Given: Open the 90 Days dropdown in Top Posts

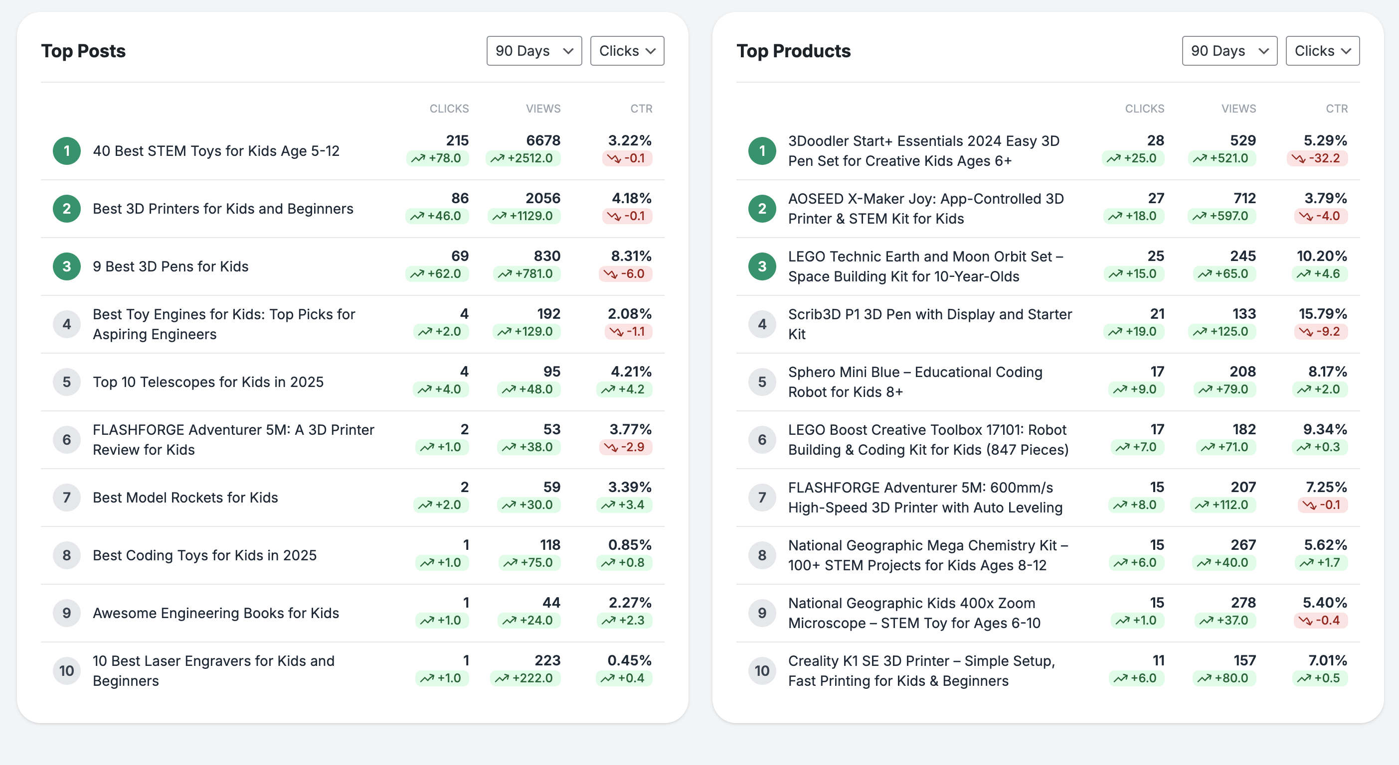Looking at the screenshot, I should (x=534, y=50).
